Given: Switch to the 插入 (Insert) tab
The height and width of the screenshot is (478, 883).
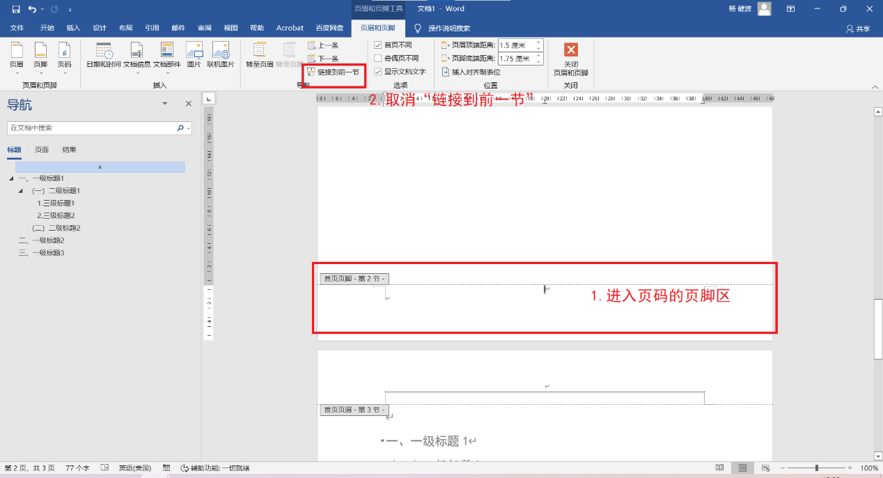Looking at the screenshot, I should (73, 29).
